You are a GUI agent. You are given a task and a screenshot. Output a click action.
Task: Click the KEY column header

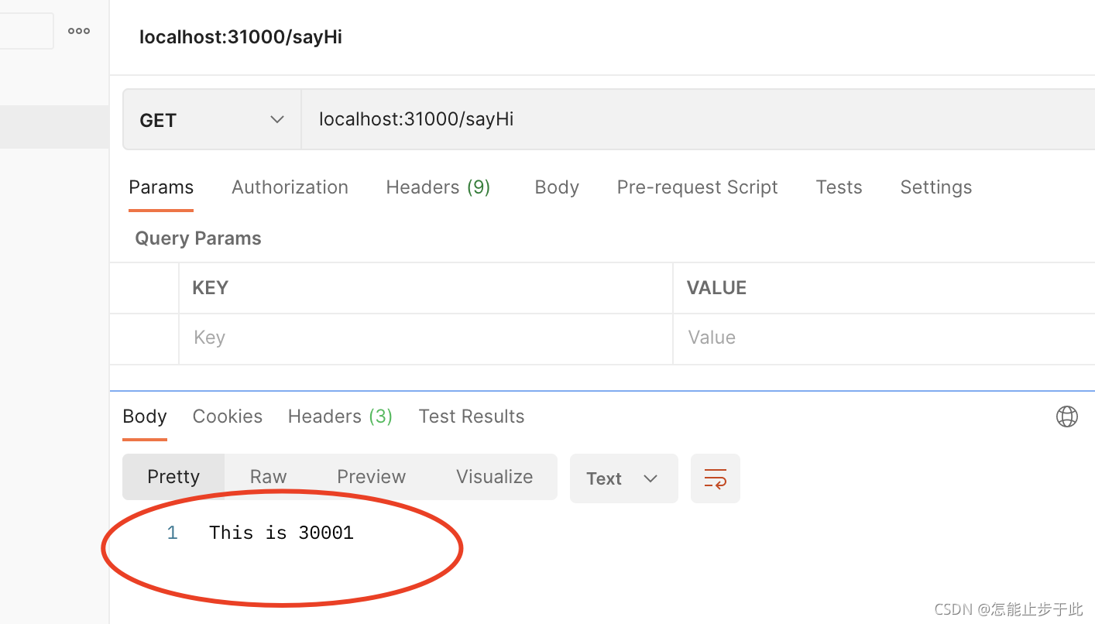point(210,288)
